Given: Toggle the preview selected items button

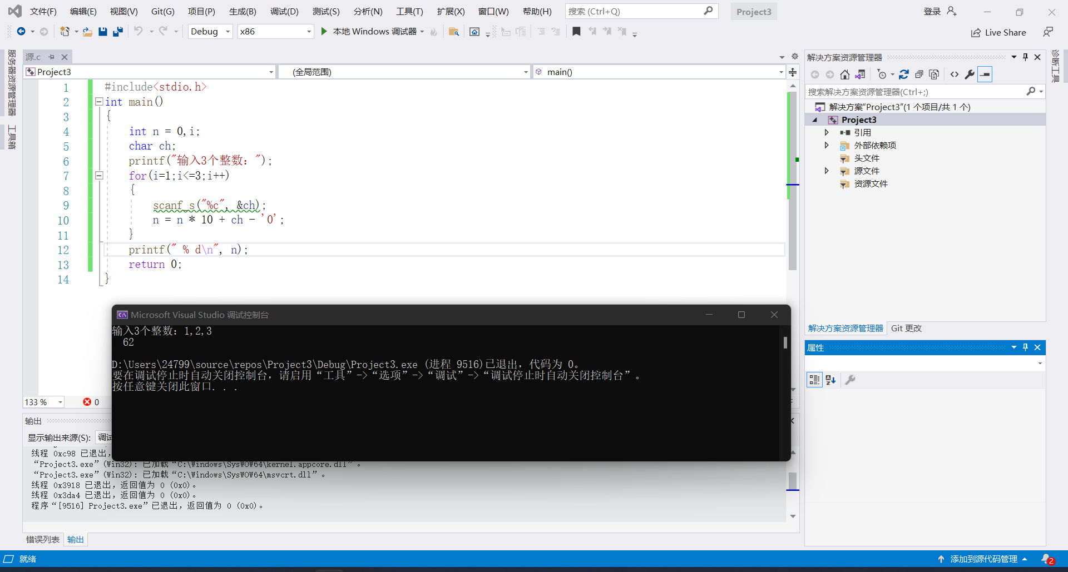Looking at the screenshot, I should tap(985, 74).
